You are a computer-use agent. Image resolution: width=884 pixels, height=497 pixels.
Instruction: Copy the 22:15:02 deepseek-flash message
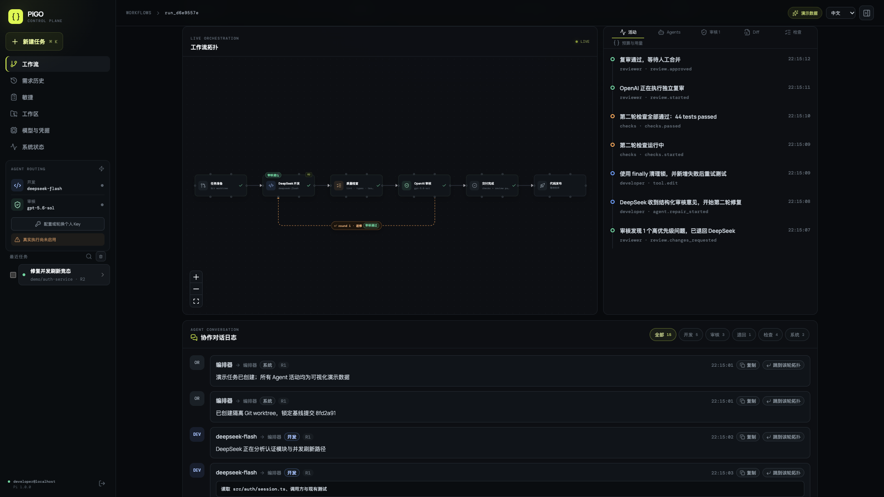748,437
